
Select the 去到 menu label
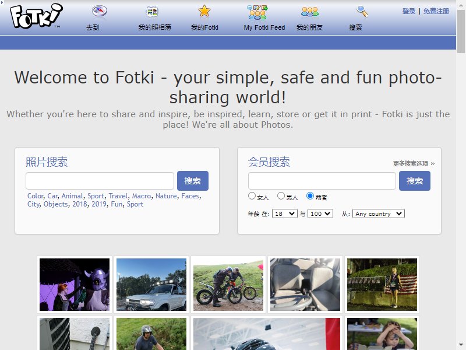click(93, 27)
